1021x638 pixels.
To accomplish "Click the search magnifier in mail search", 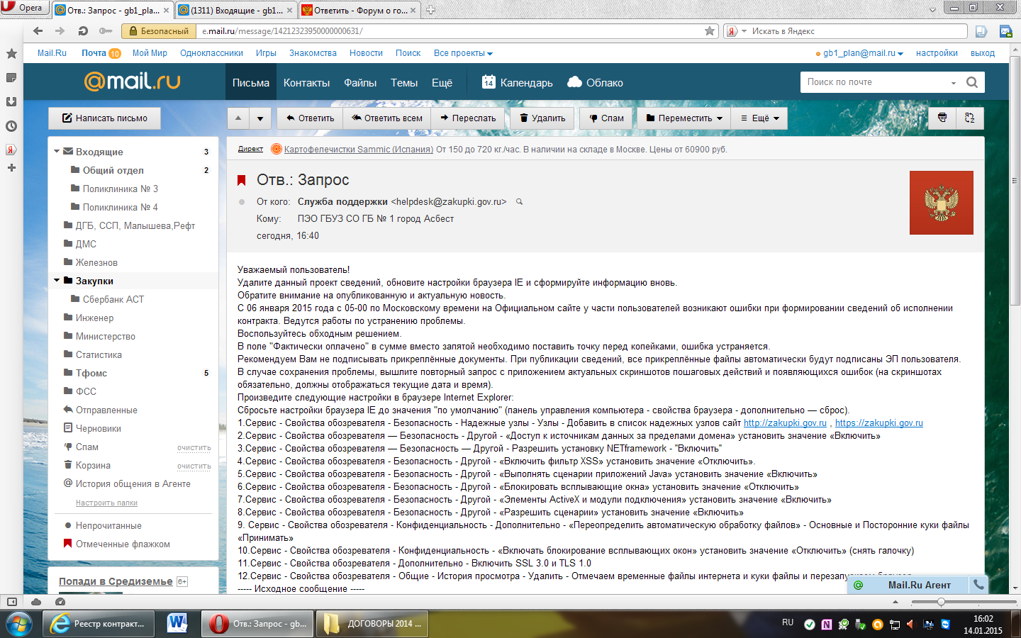I will 971,82.
